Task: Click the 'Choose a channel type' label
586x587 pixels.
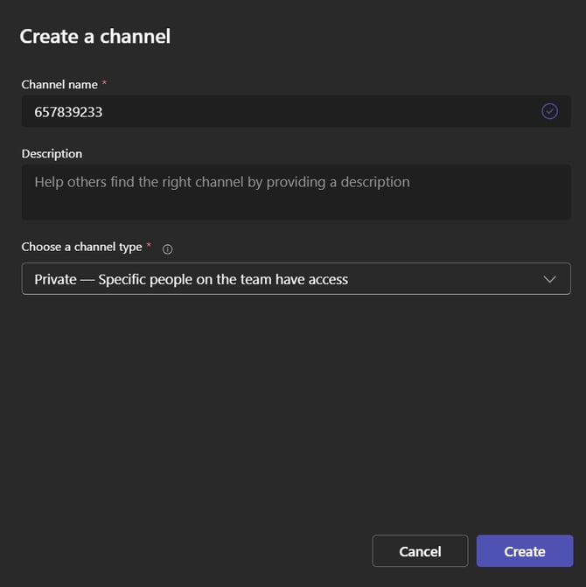Action: (x=81, y=247)
